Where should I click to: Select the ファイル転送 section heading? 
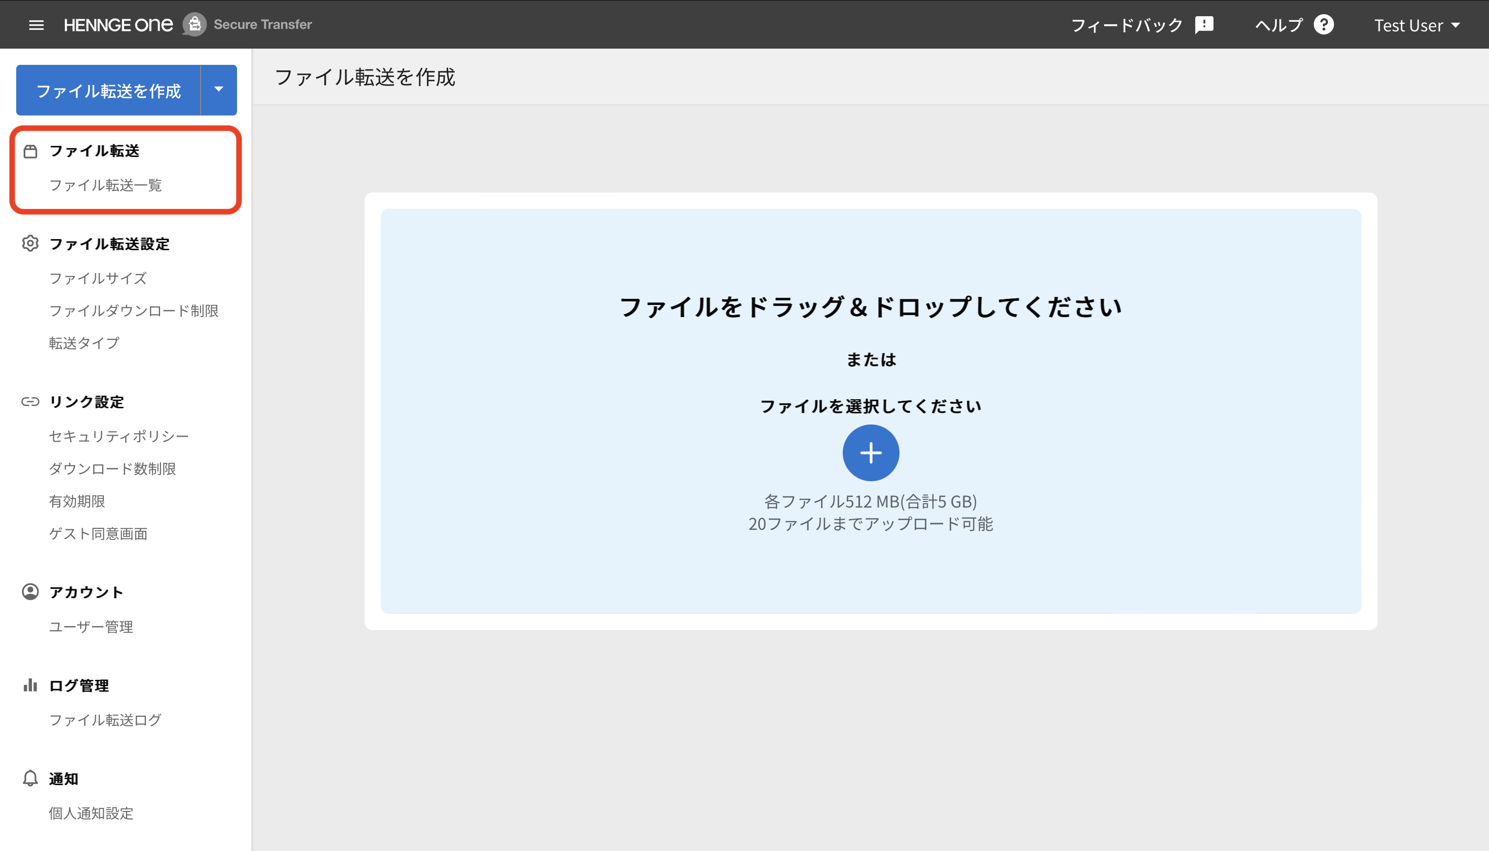coord(94,151)
